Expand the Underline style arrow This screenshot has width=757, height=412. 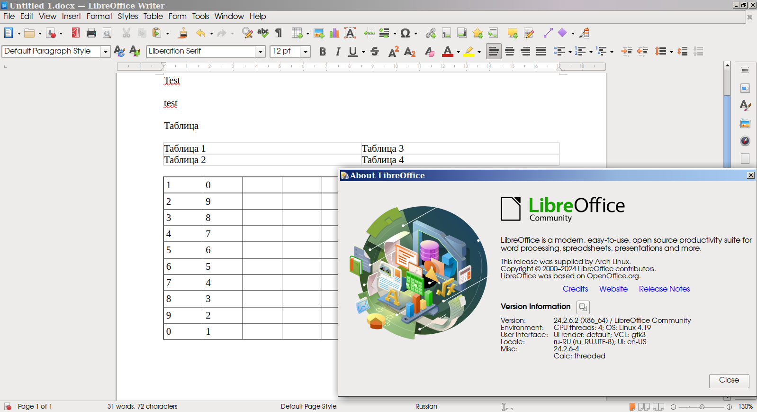click(x=363, y=52)
